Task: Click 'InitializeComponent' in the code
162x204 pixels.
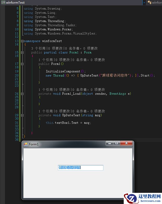Action: [63, 71]
